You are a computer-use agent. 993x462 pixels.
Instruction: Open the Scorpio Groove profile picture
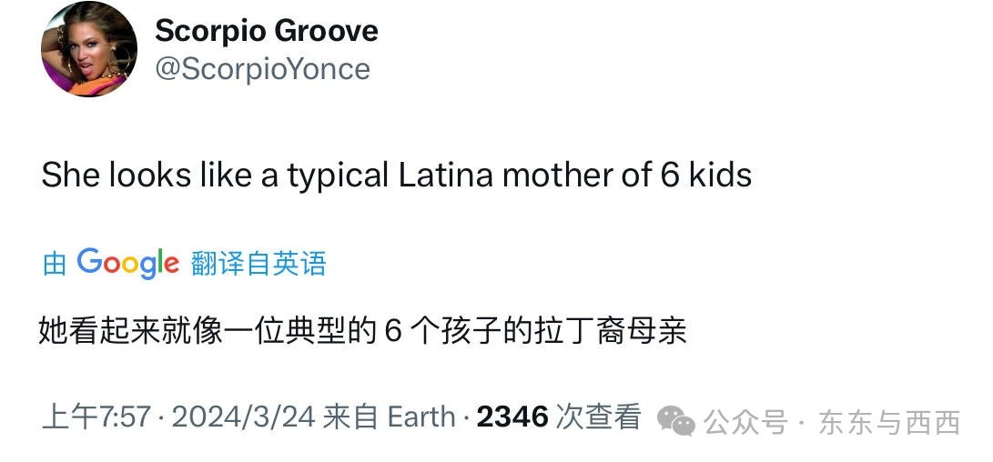coord(89,50)
